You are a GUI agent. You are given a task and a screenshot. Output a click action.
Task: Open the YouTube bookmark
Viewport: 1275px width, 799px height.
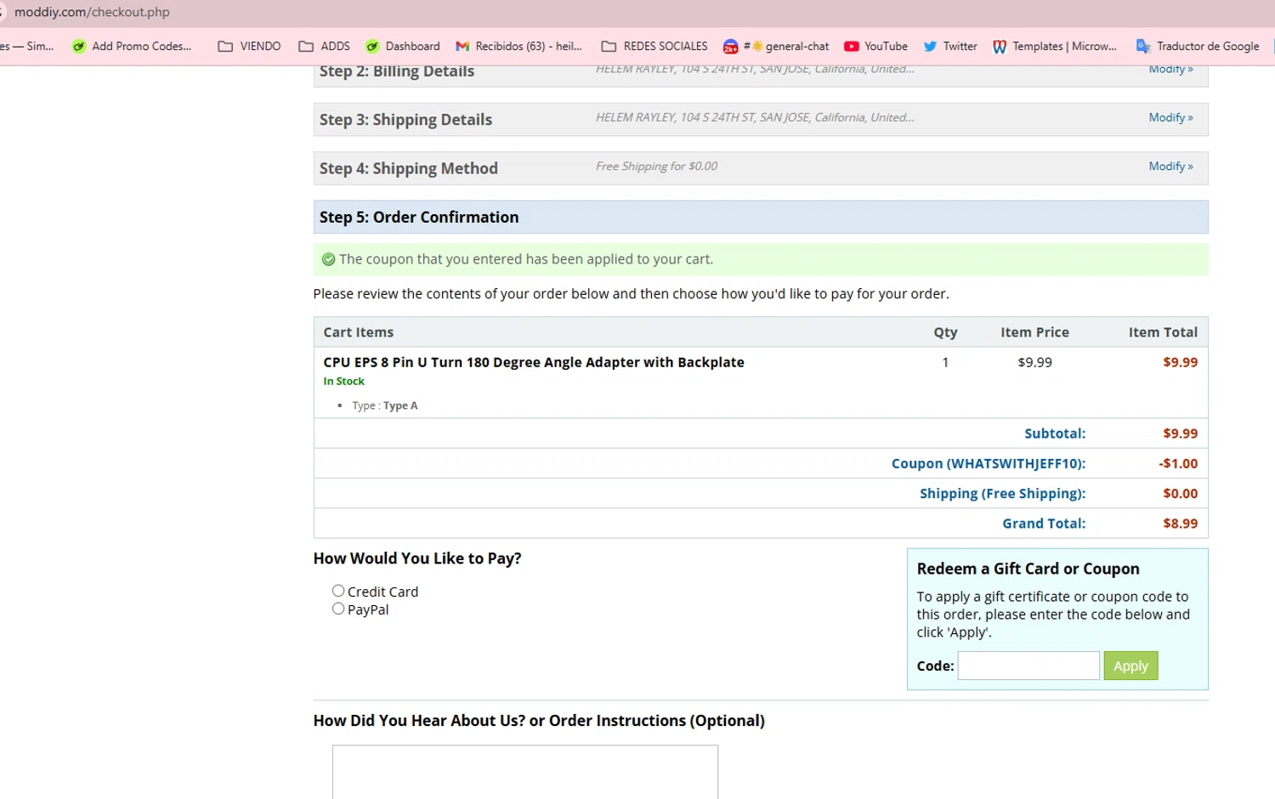tap(875, 46)
